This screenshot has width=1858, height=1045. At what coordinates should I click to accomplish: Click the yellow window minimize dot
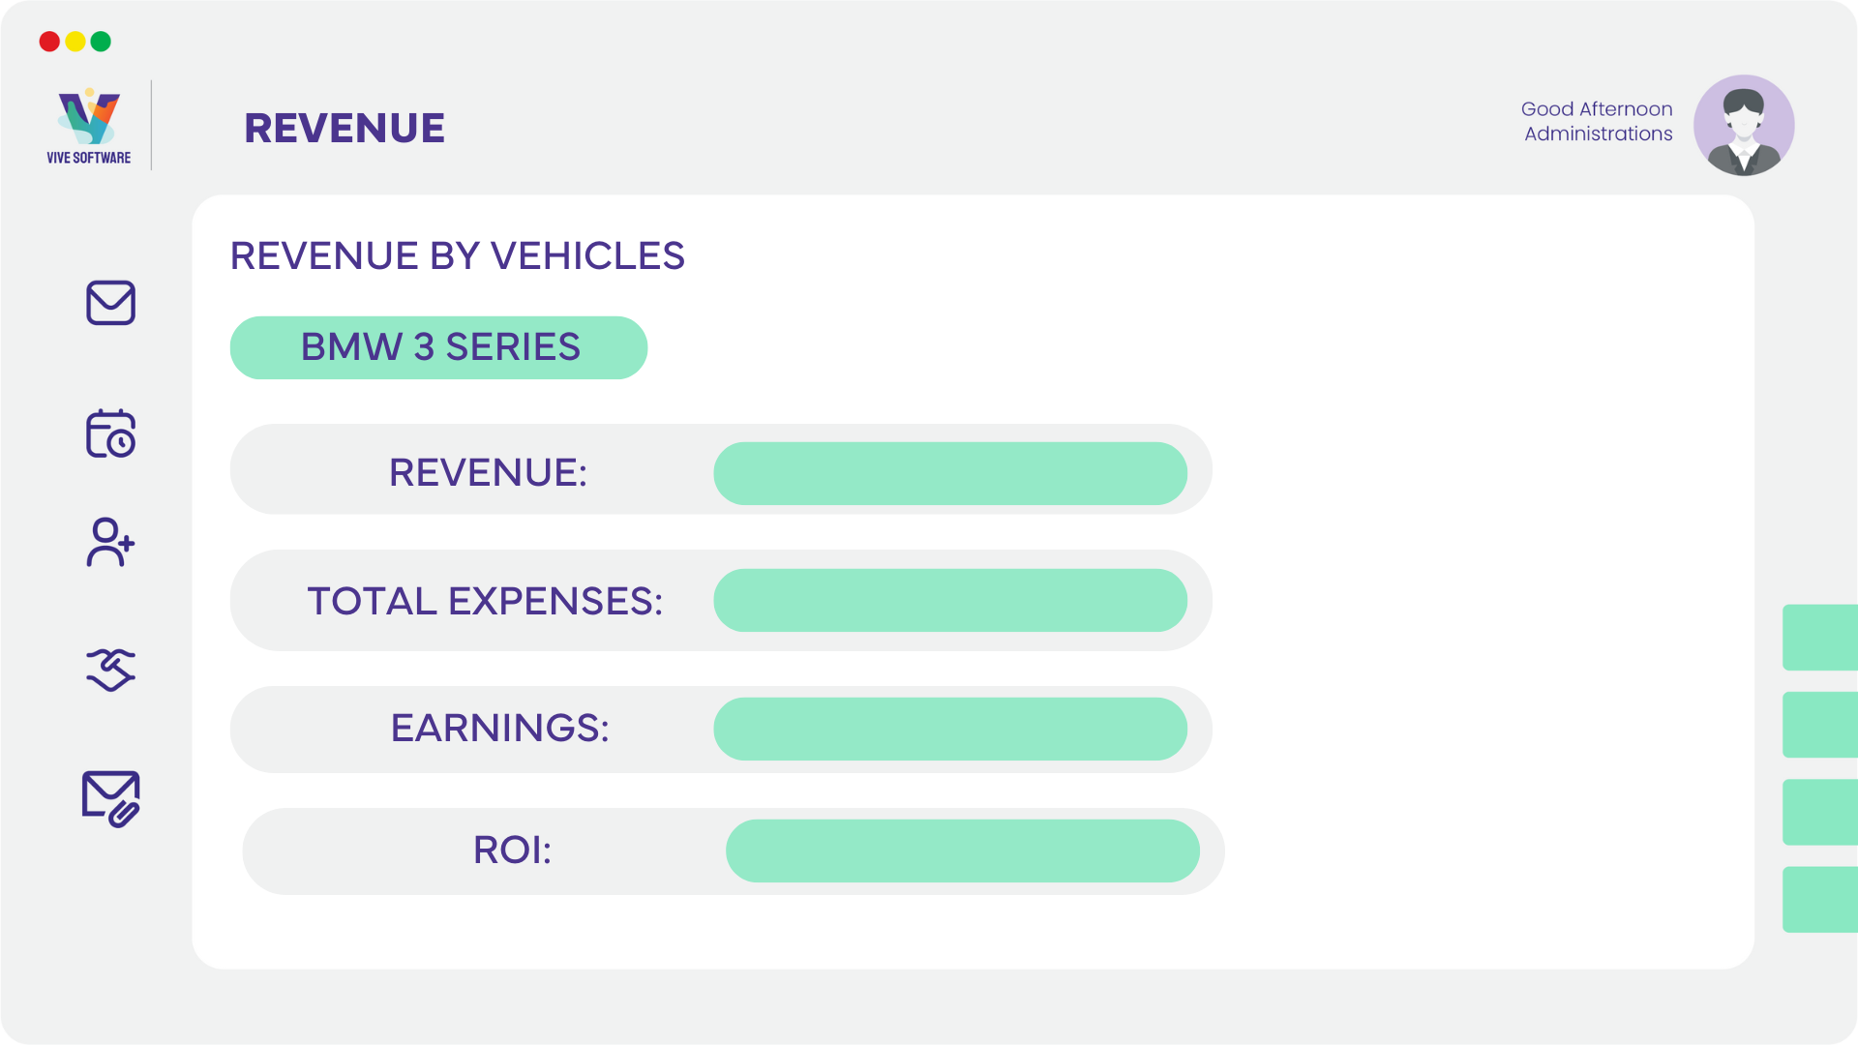coord(75,42)
